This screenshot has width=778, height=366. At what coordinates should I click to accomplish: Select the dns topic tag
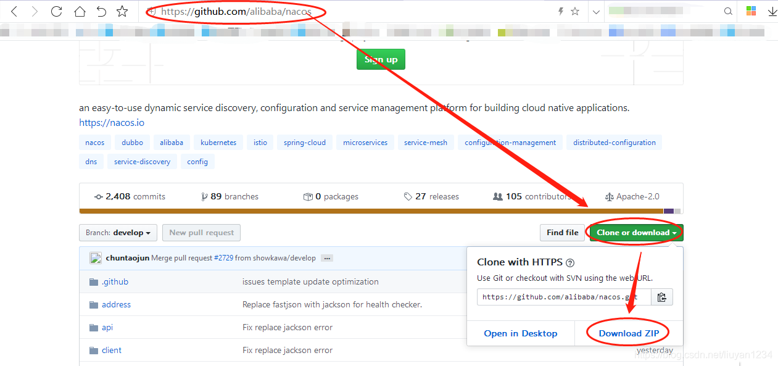coord(91,162)
